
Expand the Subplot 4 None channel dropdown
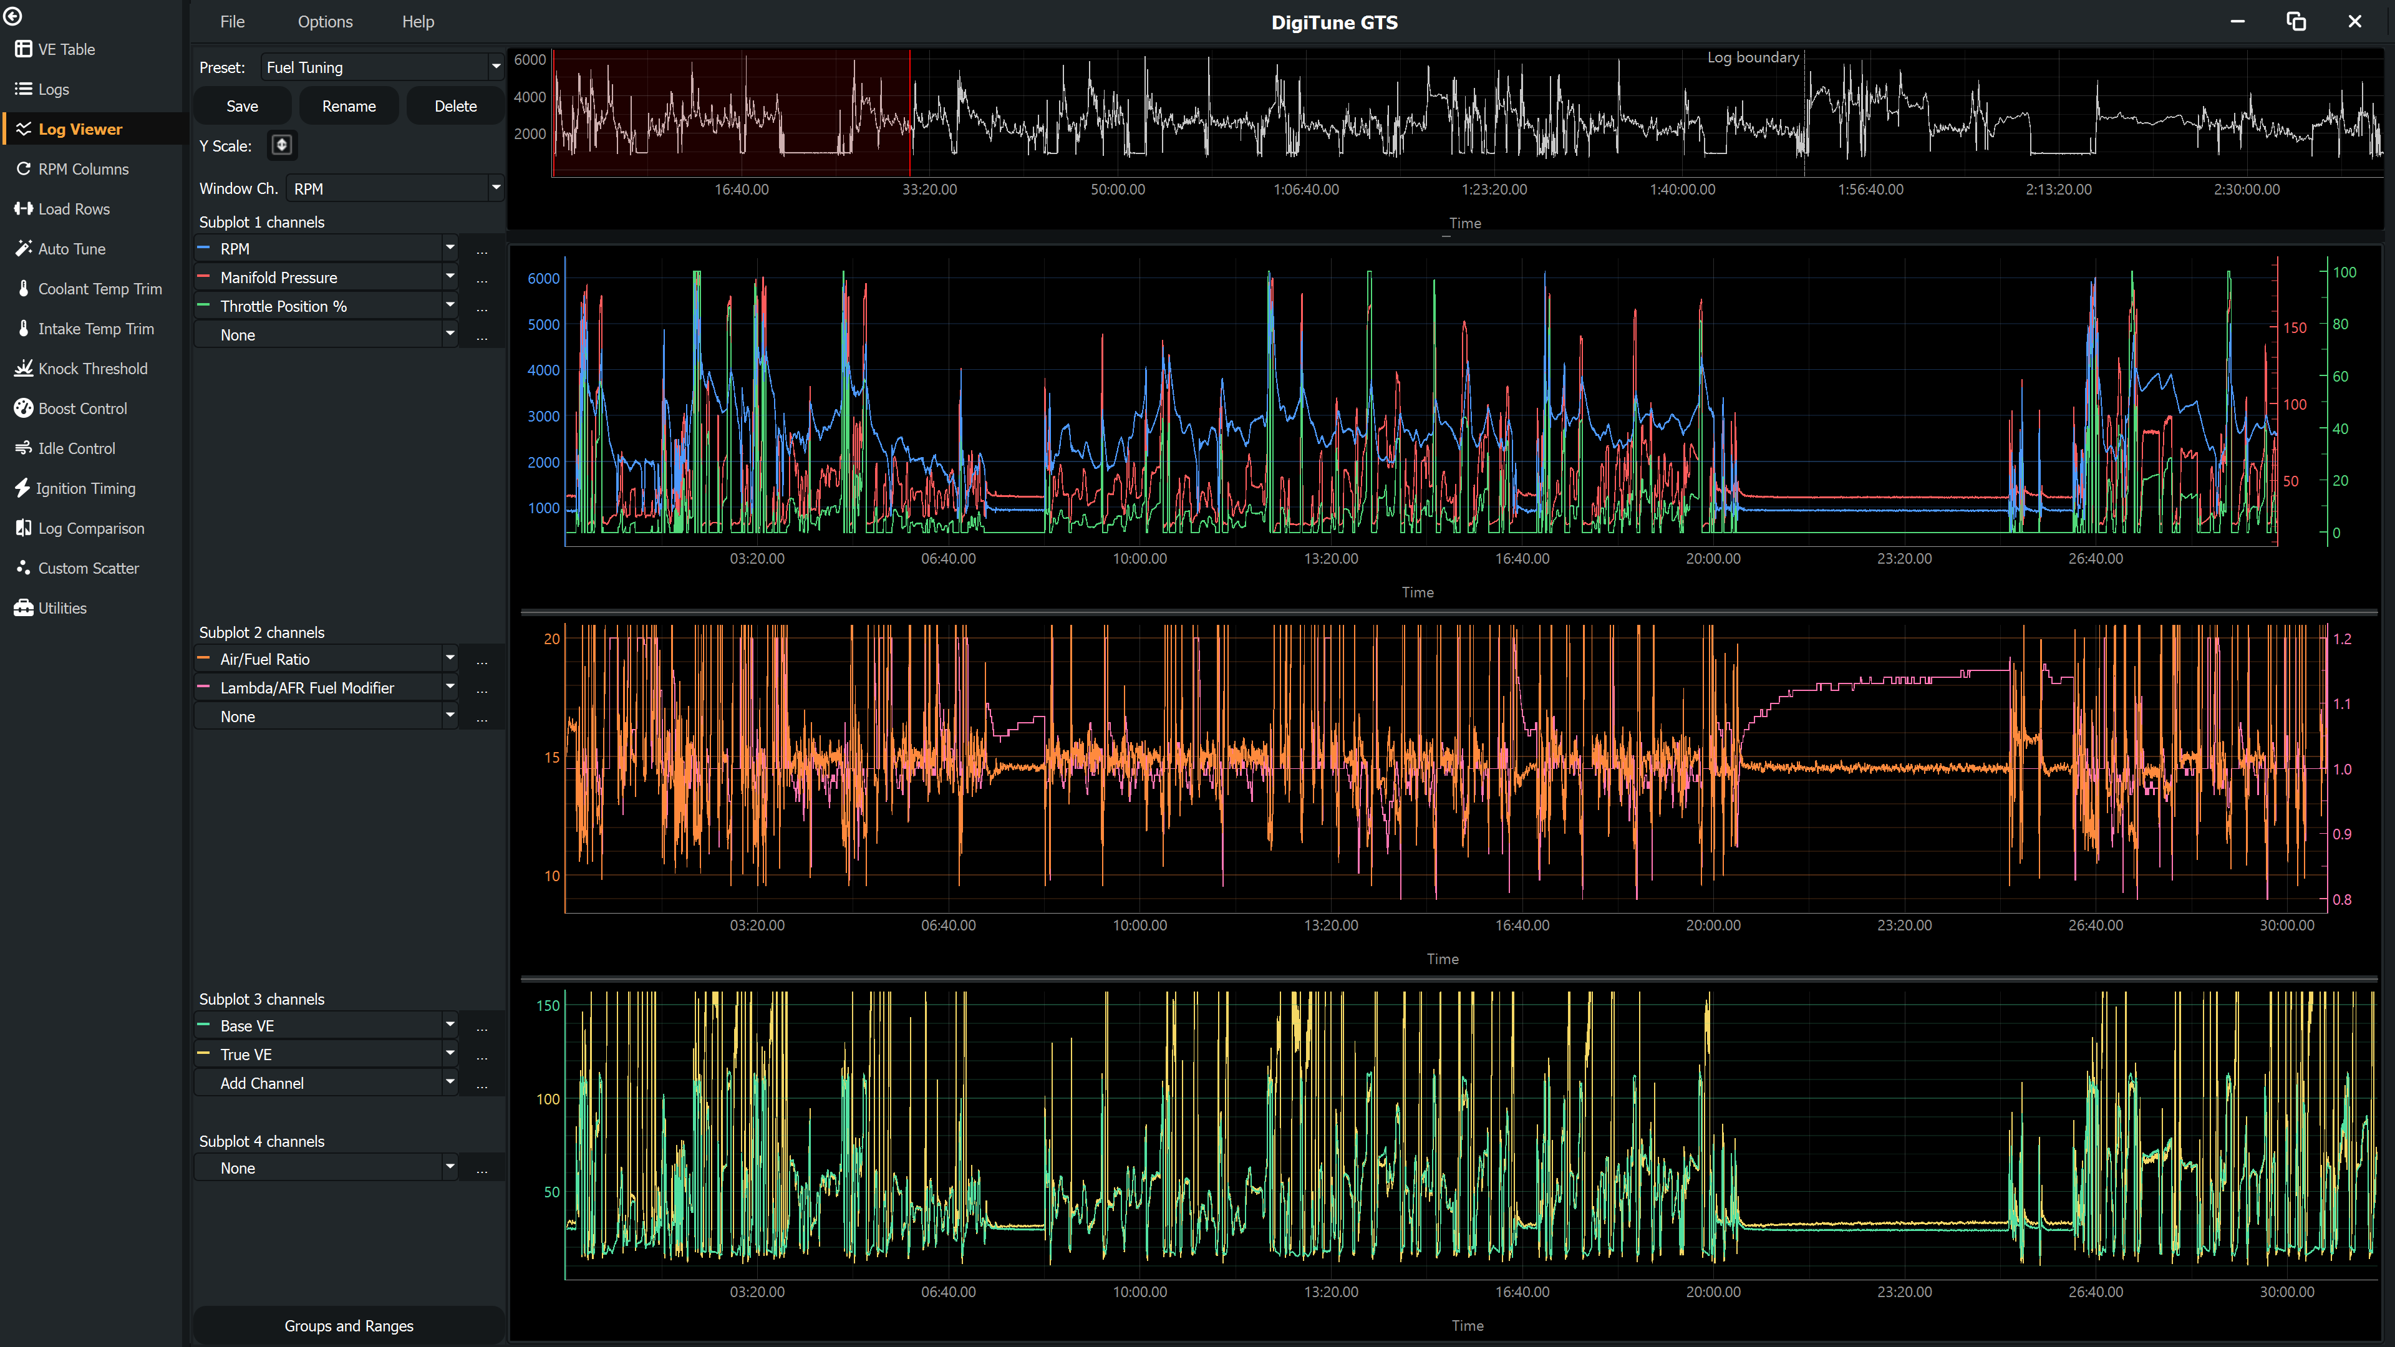(x=450, y=1167)
